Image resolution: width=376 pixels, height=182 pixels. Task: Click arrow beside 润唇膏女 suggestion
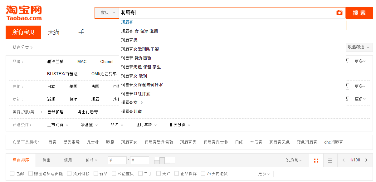tap(142, 102)
